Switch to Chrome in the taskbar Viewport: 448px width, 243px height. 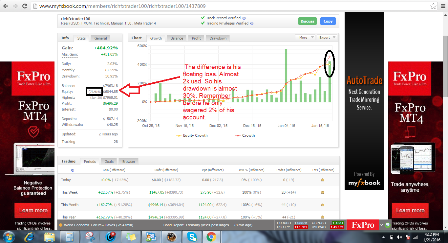211,237
